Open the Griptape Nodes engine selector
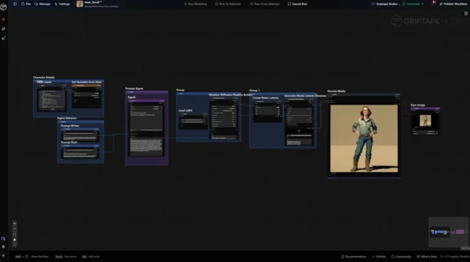The width and height of the screenshot is (470, 262). click(x=386, y=4)
